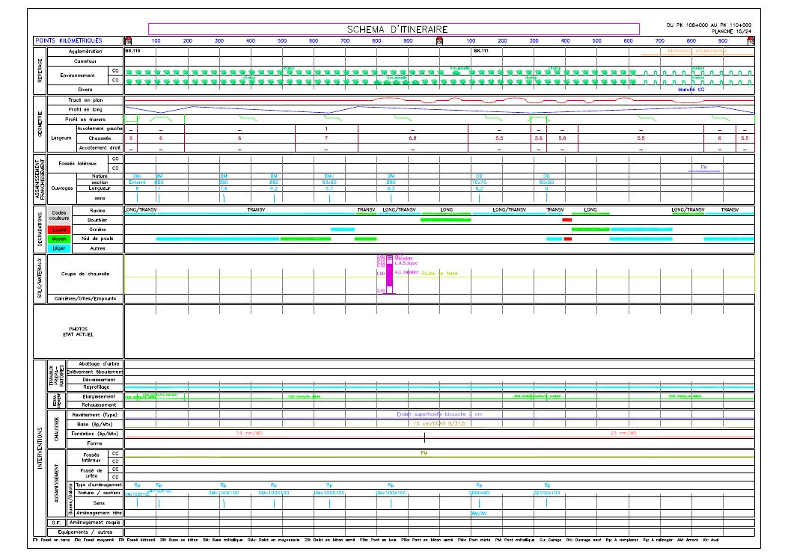The image size is (788, 557).
Task: Click the red Bourbier degradation segment
Action: point(566,220)
